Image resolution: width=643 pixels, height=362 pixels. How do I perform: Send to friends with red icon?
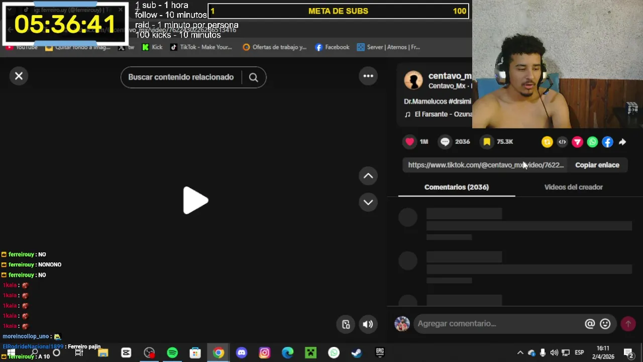(x=577, y=142)
